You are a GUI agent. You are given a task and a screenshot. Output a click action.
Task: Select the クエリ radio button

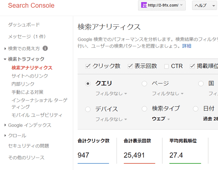[88, 83]
